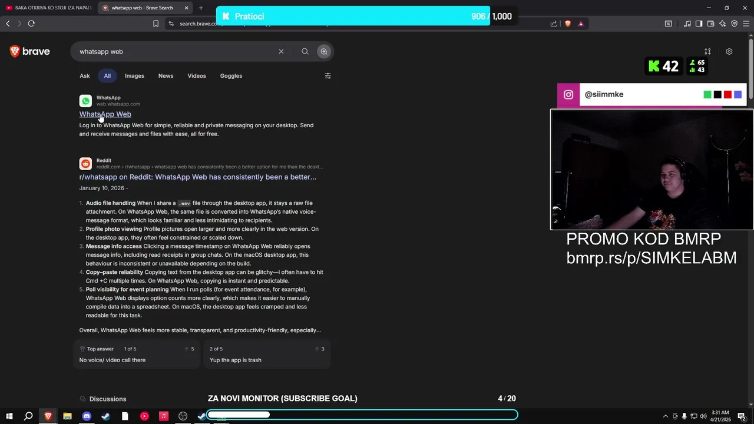This screenshot has width=754, height=424.
Task: Open the 'Yup the app is trash' answer
Action: pos(267,355)
